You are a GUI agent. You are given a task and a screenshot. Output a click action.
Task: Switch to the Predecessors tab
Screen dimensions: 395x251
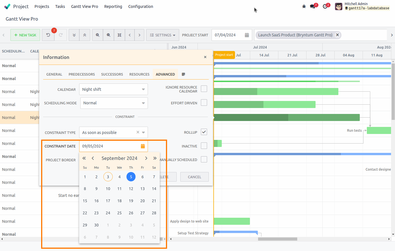81,74
